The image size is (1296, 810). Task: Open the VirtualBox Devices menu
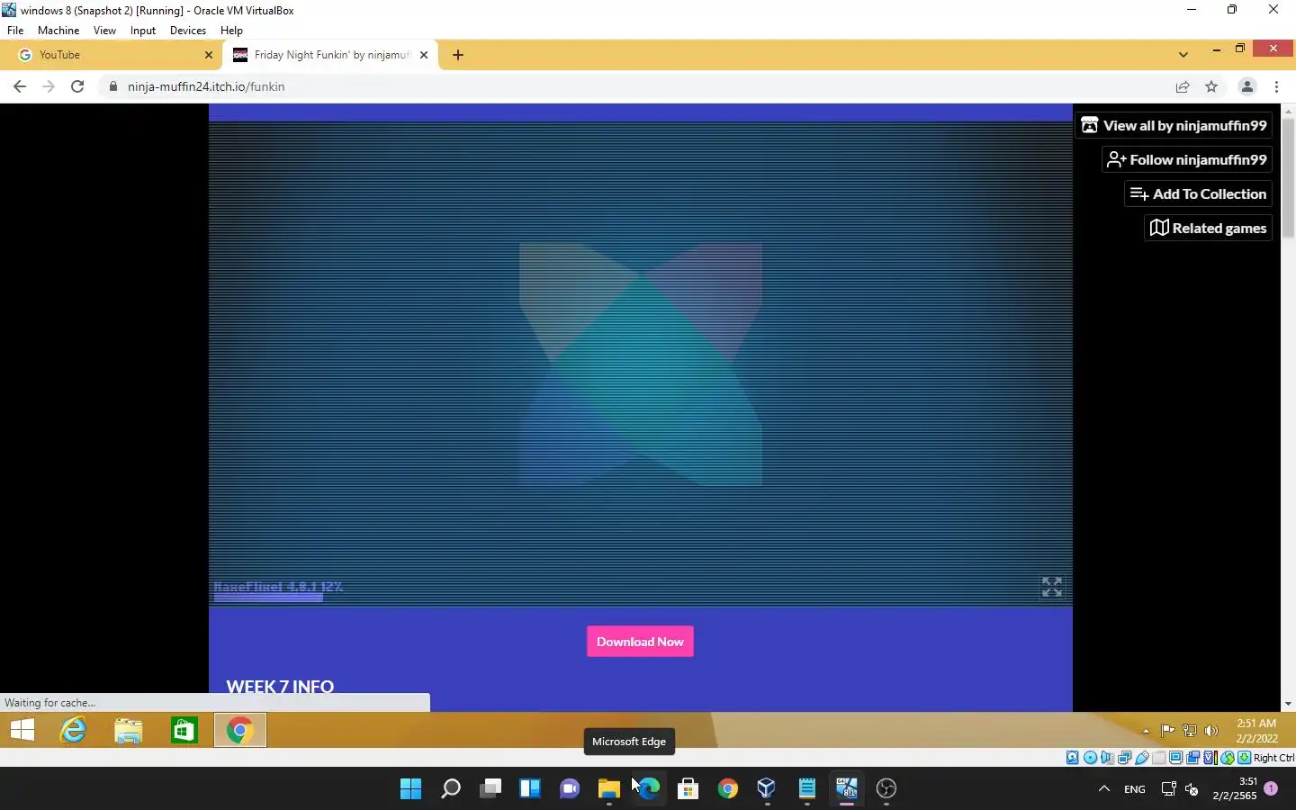pyautogui.click(x=187, y=30)
